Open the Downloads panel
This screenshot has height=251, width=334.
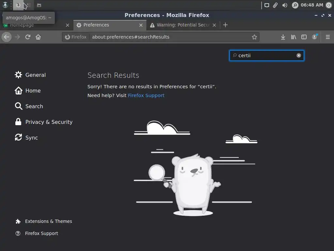(x=283, y=37)
